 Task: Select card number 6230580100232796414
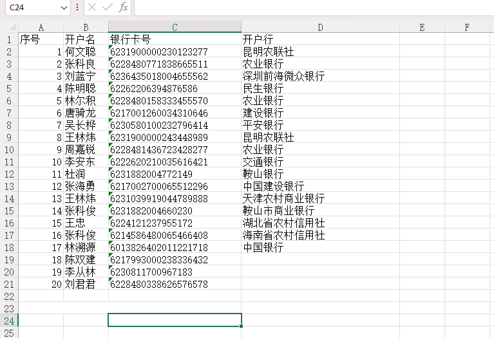(175, 125)
